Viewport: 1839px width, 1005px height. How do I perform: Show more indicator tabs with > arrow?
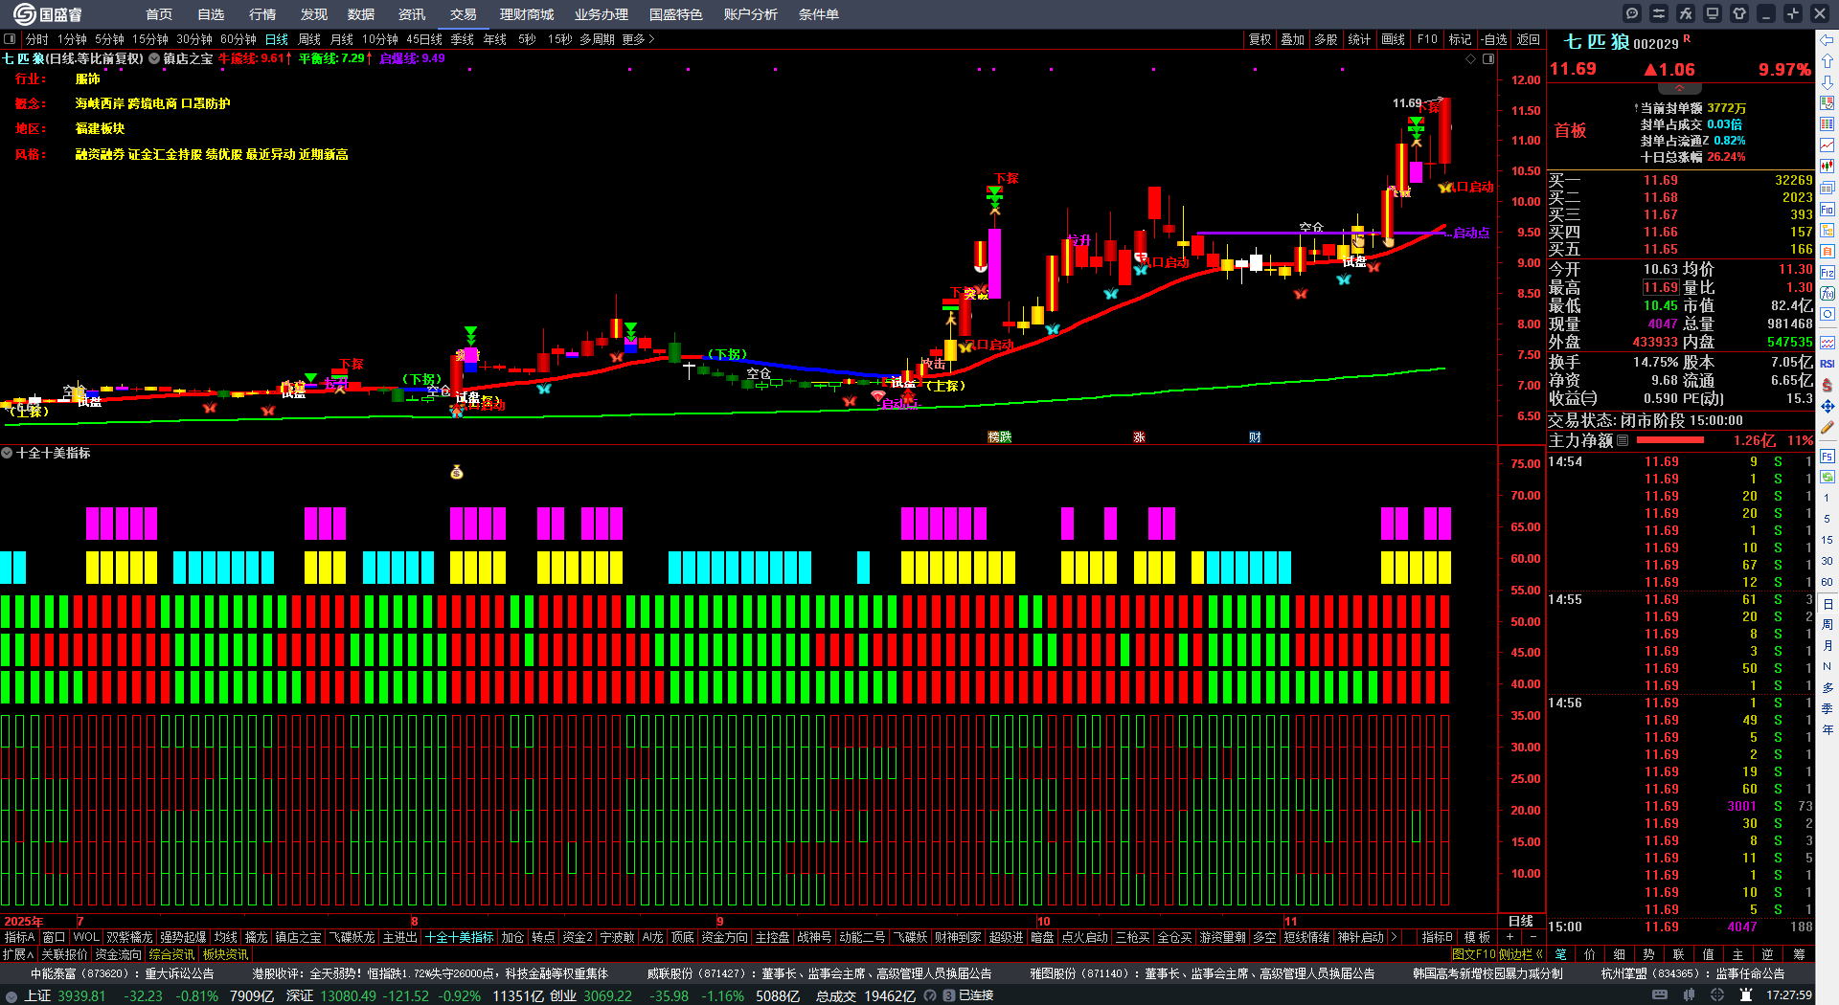[1394, 937]
